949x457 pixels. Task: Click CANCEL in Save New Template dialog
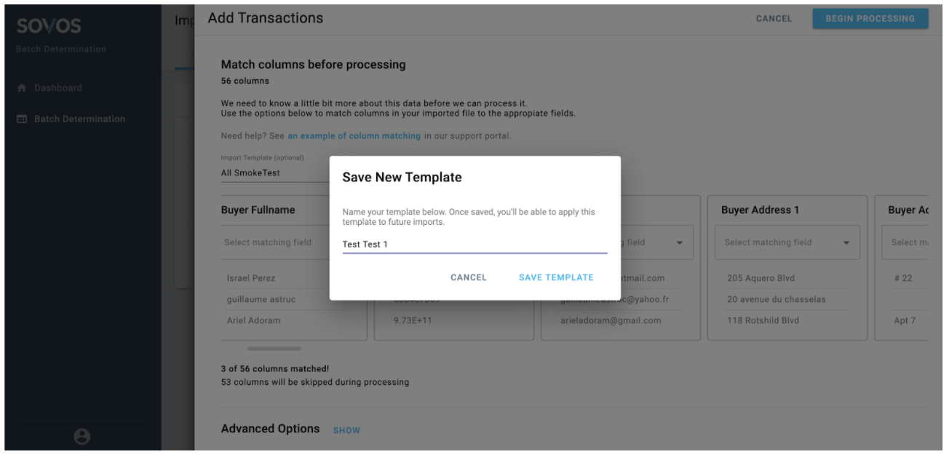click(469, 277)
